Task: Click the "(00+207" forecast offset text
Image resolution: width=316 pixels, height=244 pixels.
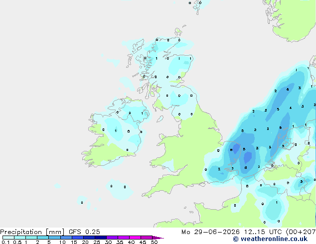Action: click(301, 232)
